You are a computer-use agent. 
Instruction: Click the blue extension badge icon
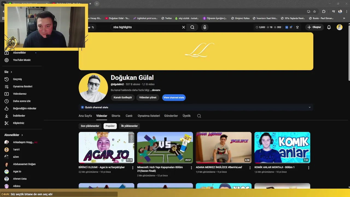tap(287, 27)
